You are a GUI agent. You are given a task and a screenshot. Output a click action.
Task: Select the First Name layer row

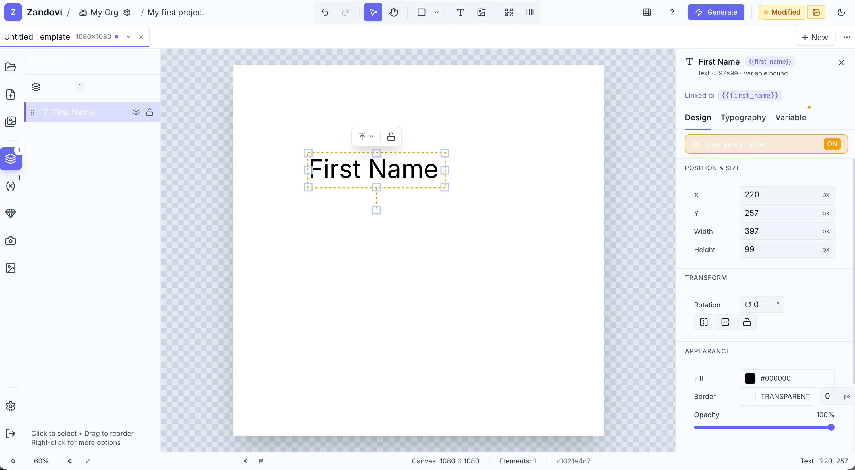point(93,112)
